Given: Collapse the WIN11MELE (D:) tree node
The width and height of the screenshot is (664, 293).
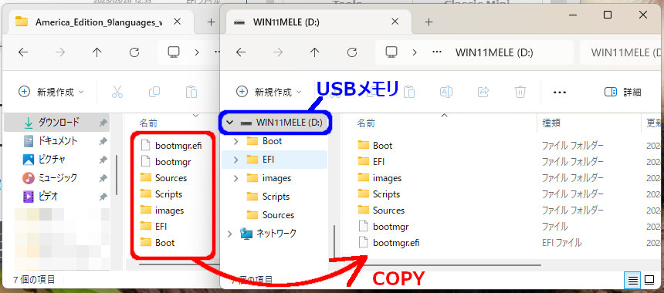Looking at the screenshot, I should coord(230,123).
